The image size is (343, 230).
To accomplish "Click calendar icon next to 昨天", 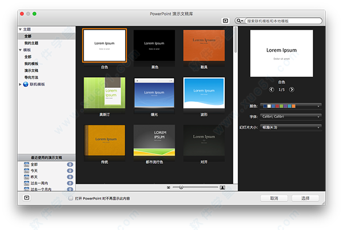I will [26, 177].
